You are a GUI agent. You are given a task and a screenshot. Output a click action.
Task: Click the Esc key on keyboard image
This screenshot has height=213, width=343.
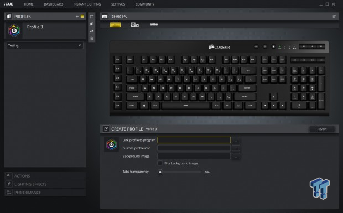tap(130, 60)
